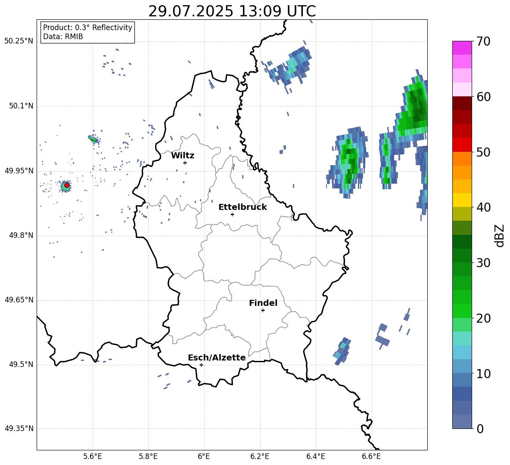Click the green storm cell at 6.5°E, 49.95°N
Viewport: 510px width, 465px height.
pyautogui.click(x=348, y=162)
